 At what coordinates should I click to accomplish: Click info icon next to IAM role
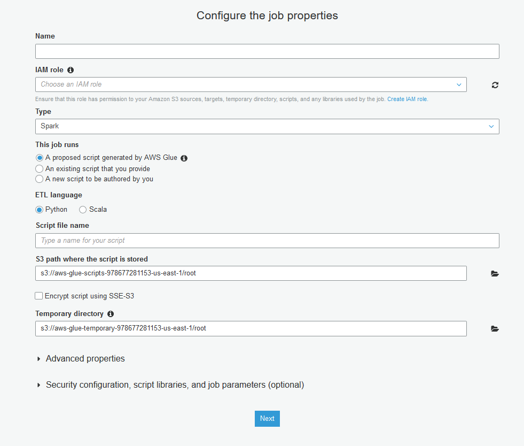click(71, 70)
